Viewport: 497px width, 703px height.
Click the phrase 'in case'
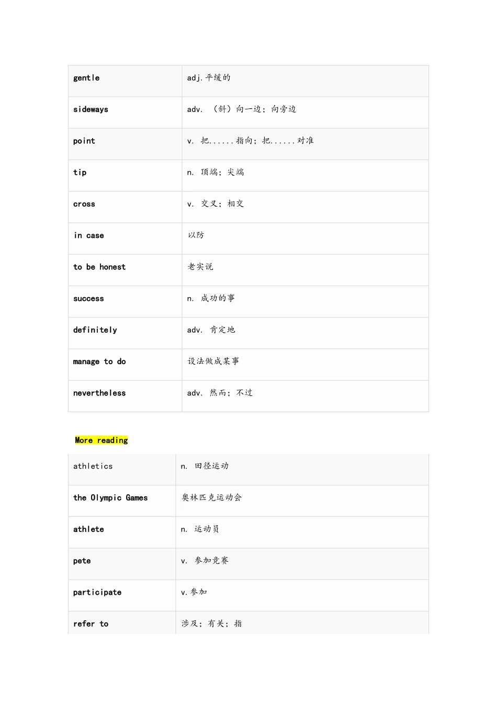89,235
